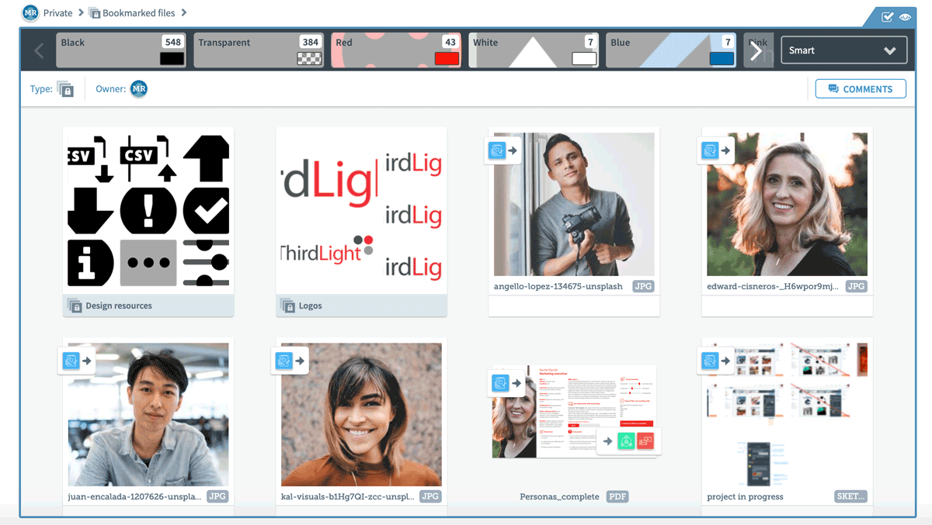The image size is (932, 525).
Task: Click the Owner MR avatar
Action: click(139, 89)
